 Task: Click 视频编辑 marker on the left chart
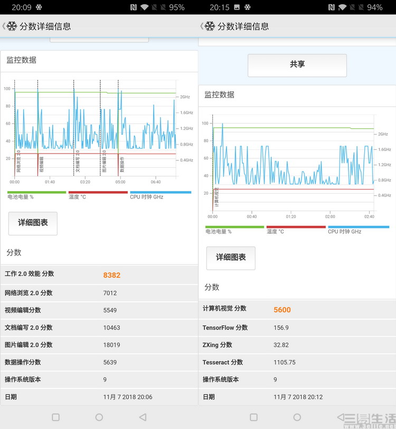(41, 165)
